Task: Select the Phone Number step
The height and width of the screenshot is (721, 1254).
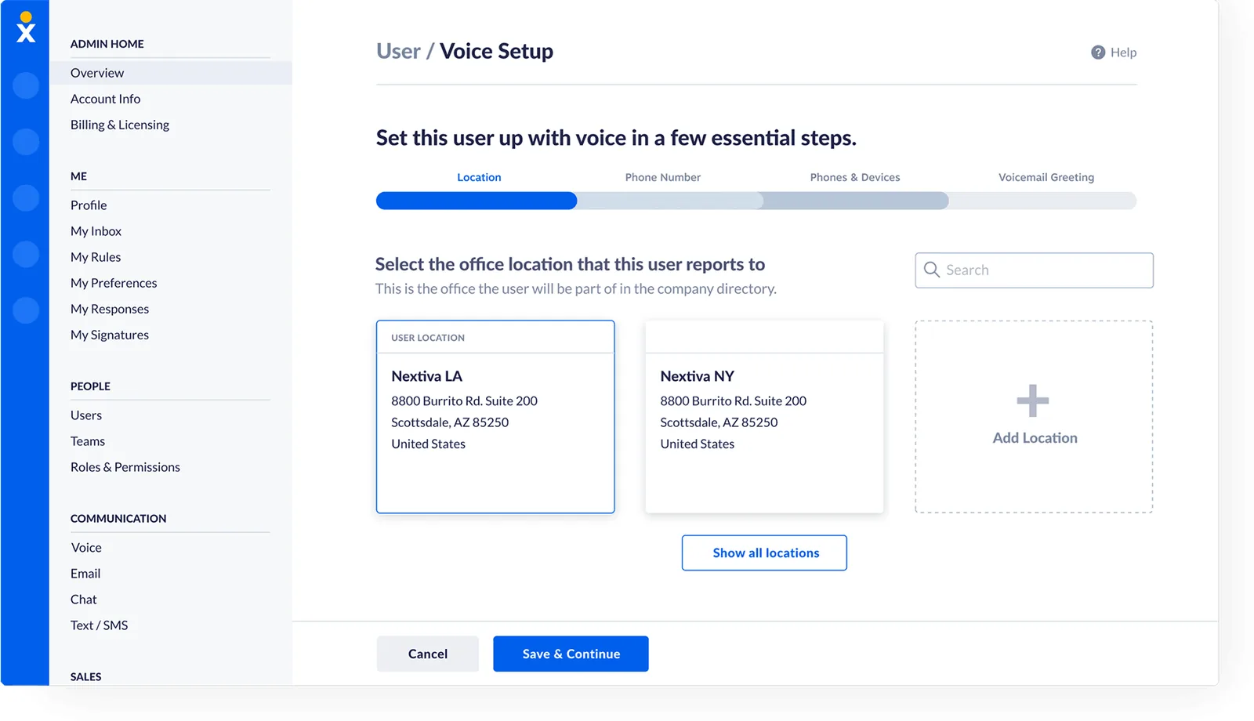Action: tap(663, 177)
